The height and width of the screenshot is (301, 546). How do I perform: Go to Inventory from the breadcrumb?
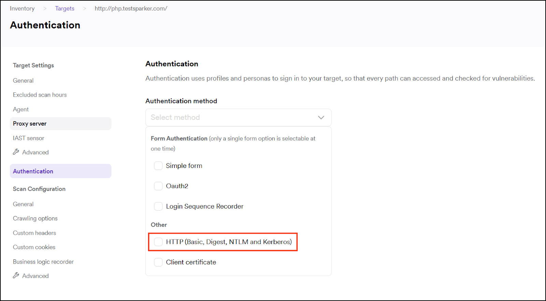pyautogui.click(x=22, y=8)
